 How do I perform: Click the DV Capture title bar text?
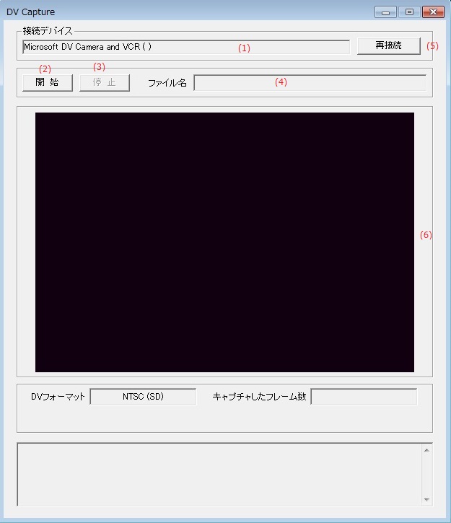coord(30,12)
